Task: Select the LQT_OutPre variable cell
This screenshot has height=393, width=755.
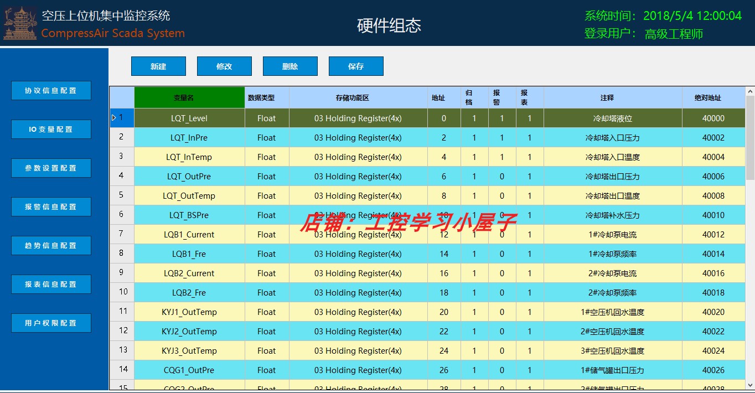Action: (x=189, y=176)
